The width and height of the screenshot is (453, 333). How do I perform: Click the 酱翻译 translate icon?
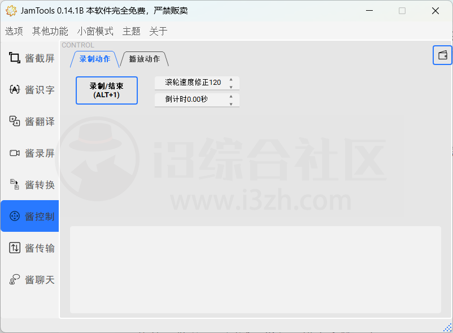pyautogui.click(x=15, y=121)
